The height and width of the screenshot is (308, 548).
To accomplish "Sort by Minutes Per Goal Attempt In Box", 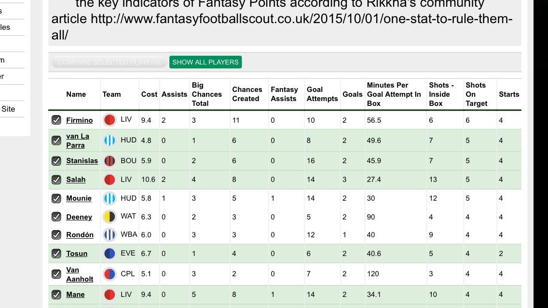I will [394, 94].
